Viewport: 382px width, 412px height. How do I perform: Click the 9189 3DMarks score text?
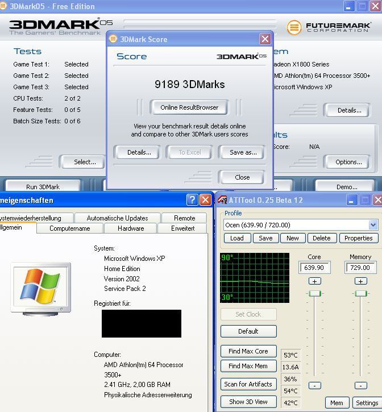click(x=189, y=84)
